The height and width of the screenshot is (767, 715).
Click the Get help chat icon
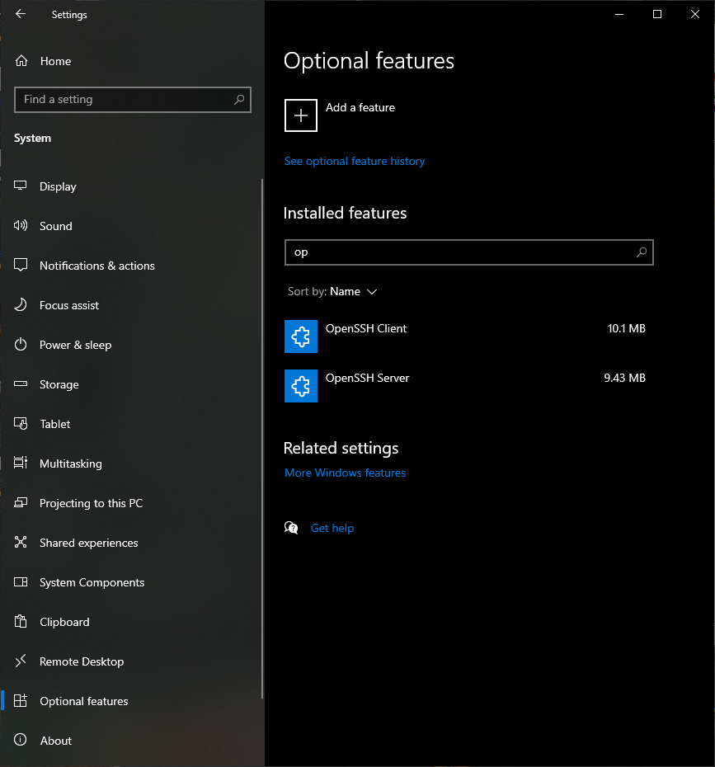coord(291,528)
